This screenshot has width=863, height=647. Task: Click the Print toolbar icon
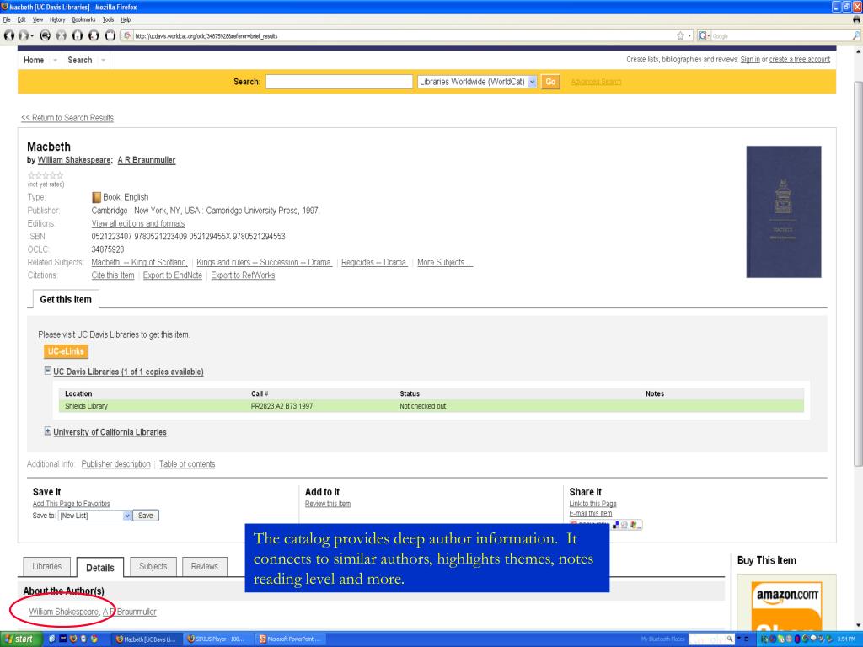[x=94, y=35]
